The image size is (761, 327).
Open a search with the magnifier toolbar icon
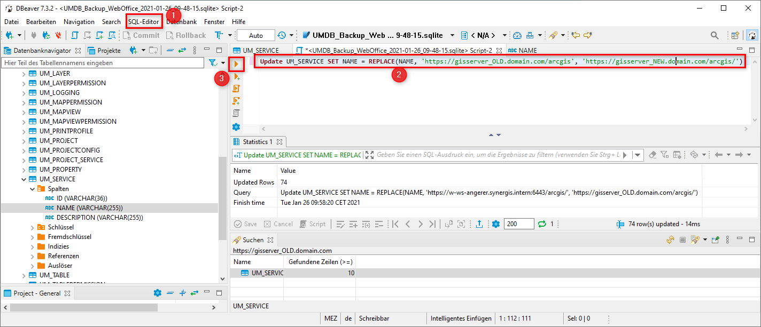(x=715, y=35)
